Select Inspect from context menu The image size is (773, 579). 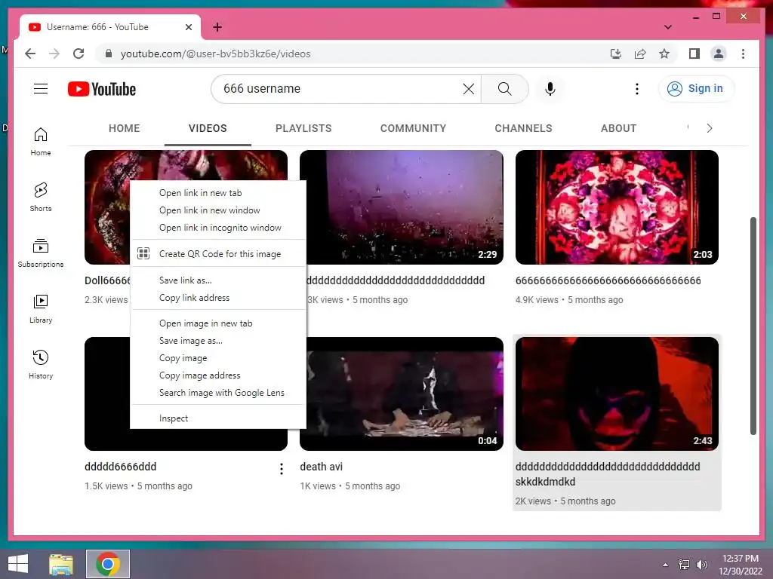218,418
